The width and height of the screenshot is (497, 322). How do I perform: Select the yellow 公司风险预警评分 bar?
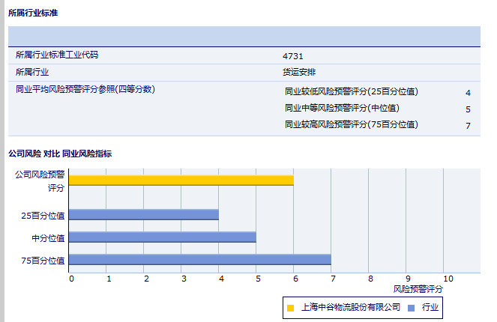(181, 180)
